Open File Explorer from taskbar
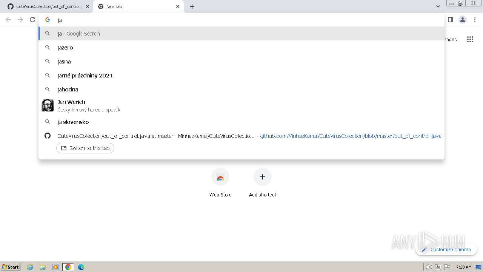 (43, 267)
